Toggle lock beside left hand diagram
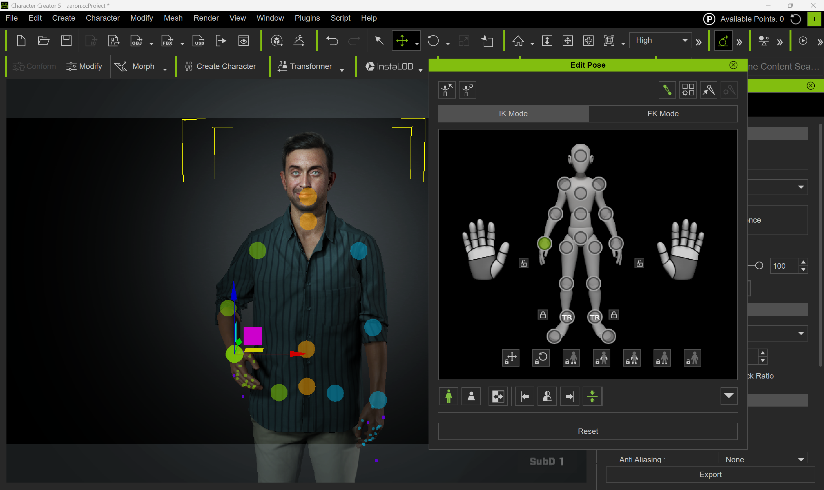 [x=524, y=263]
